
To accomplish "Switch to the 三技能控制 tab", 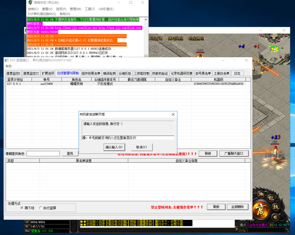I will click(142, 73).
